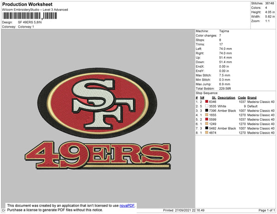Click the 'St.' column header
The width and height of the screenshot is (277, 214).
point(214,98)
